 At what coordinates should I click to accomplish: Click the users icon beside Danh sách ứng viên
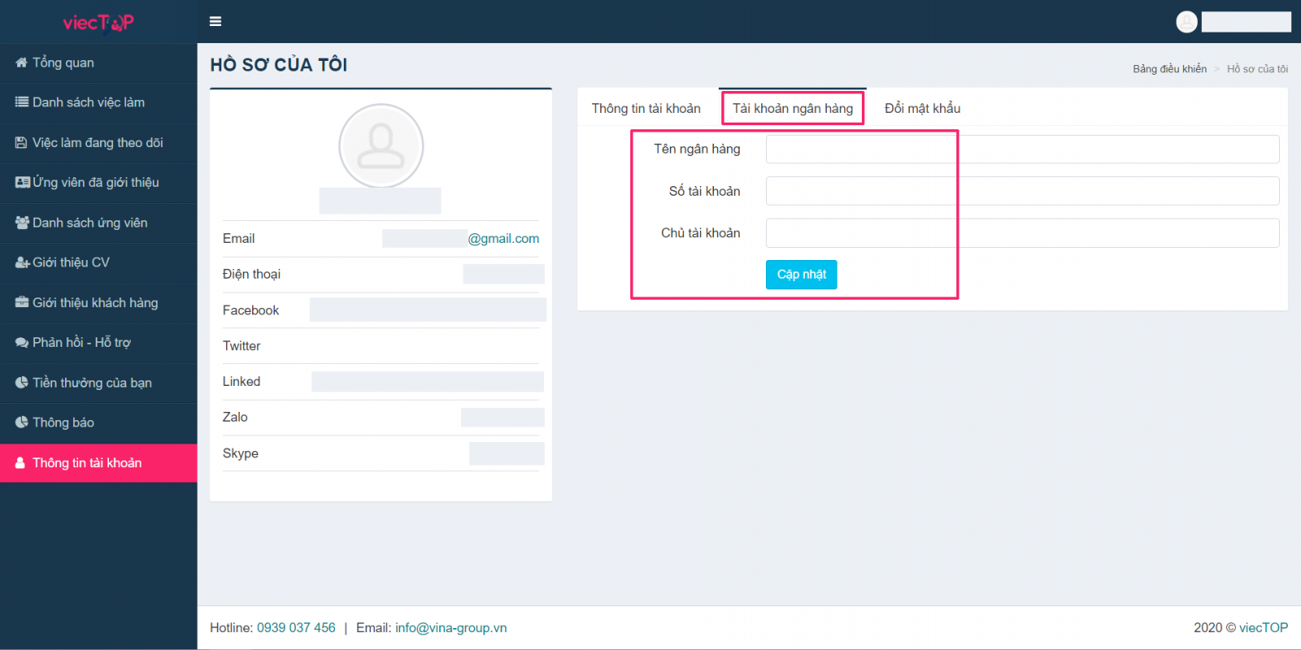(x=23, y=223)
